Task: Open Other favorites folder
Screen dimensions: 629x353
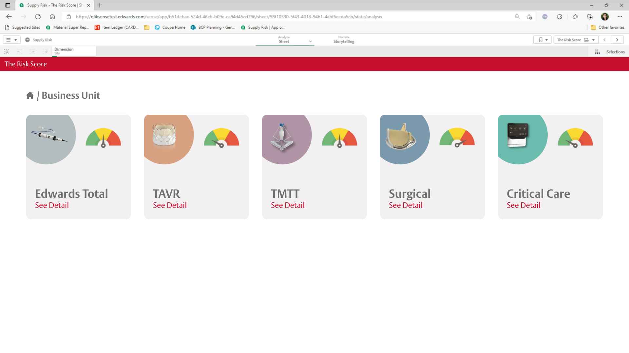Action: [x=608, y=27]
